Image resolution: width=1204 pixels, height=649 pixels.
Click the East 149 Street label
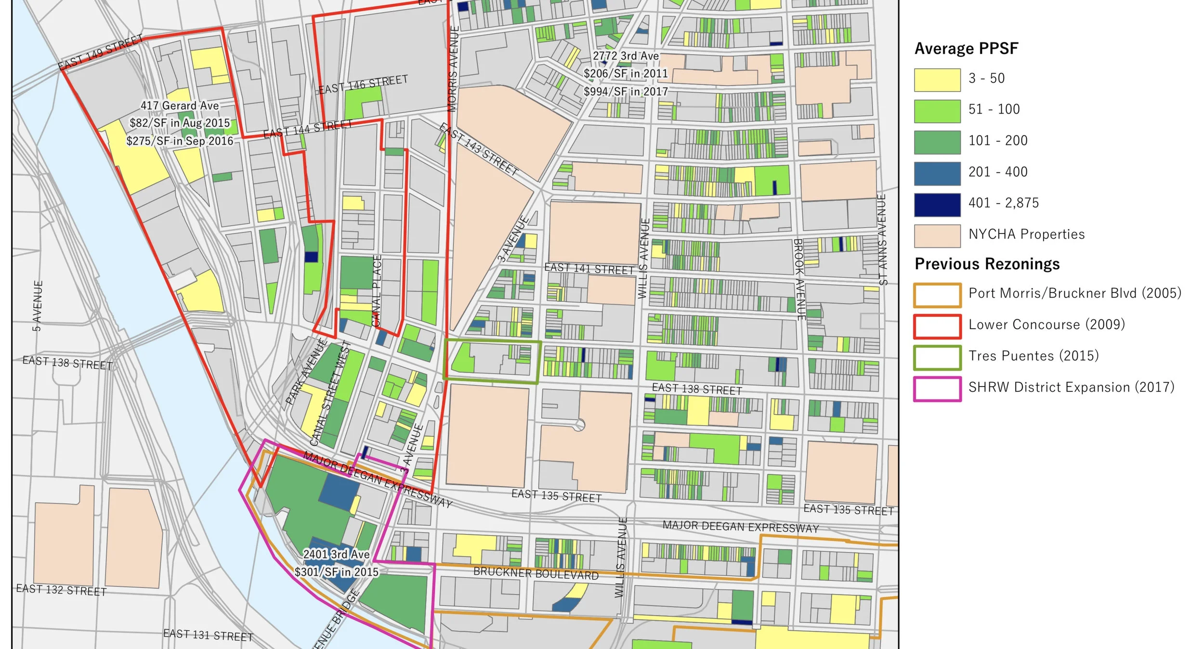100,52
